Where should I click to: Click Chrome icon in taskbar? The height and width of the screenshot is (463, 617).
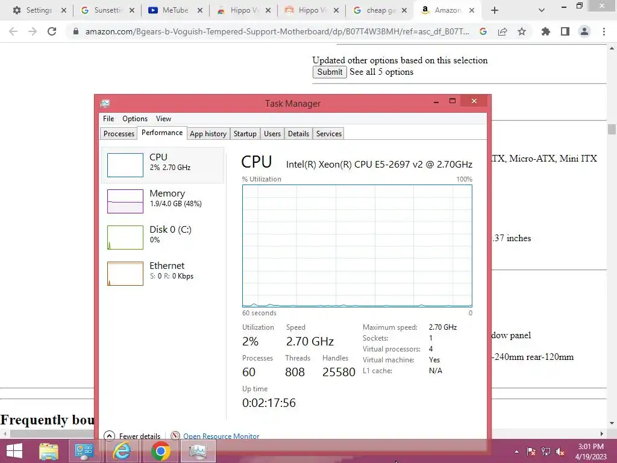(160, 451)
